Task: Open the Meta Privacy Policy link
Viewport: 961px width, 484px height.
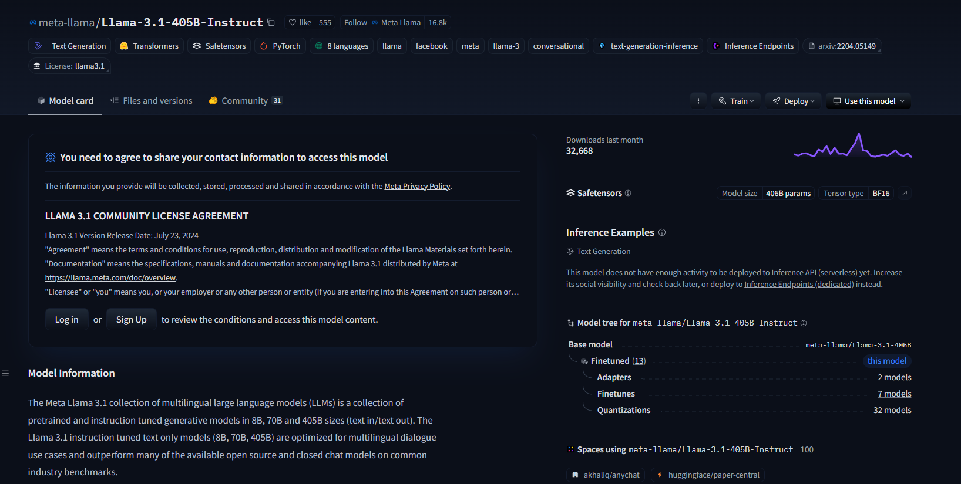Action: click(x=417, y=186)
